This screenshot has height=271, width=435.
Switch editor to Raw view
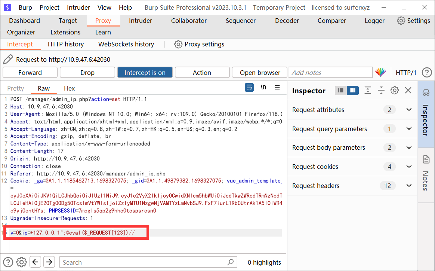coord(44,88)
